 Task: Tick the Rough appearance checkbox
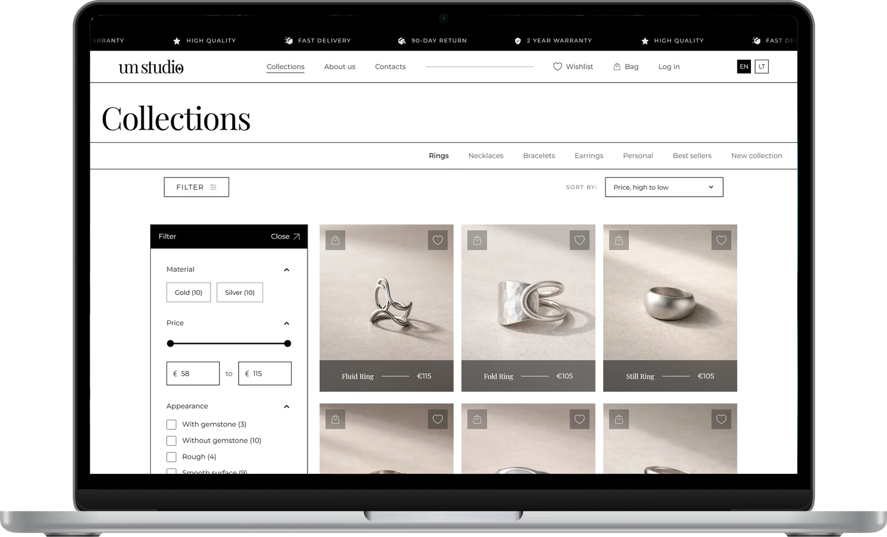[171, 457]
